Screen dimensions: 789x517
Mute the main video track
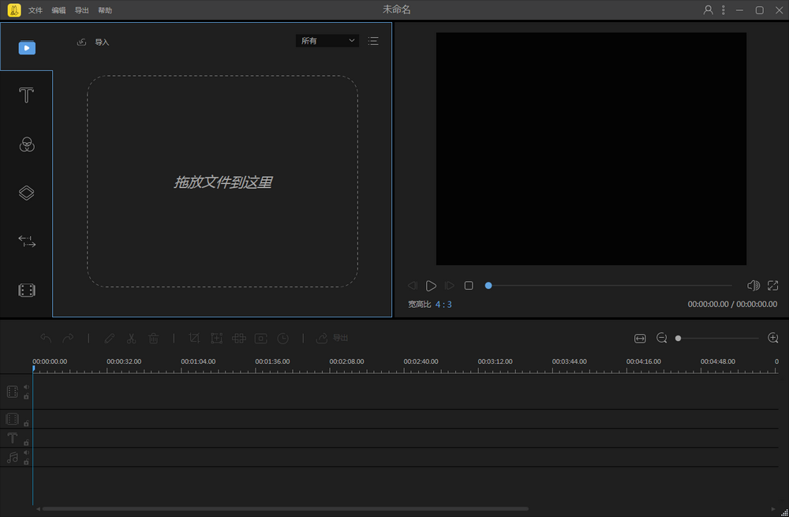point(26,387)
